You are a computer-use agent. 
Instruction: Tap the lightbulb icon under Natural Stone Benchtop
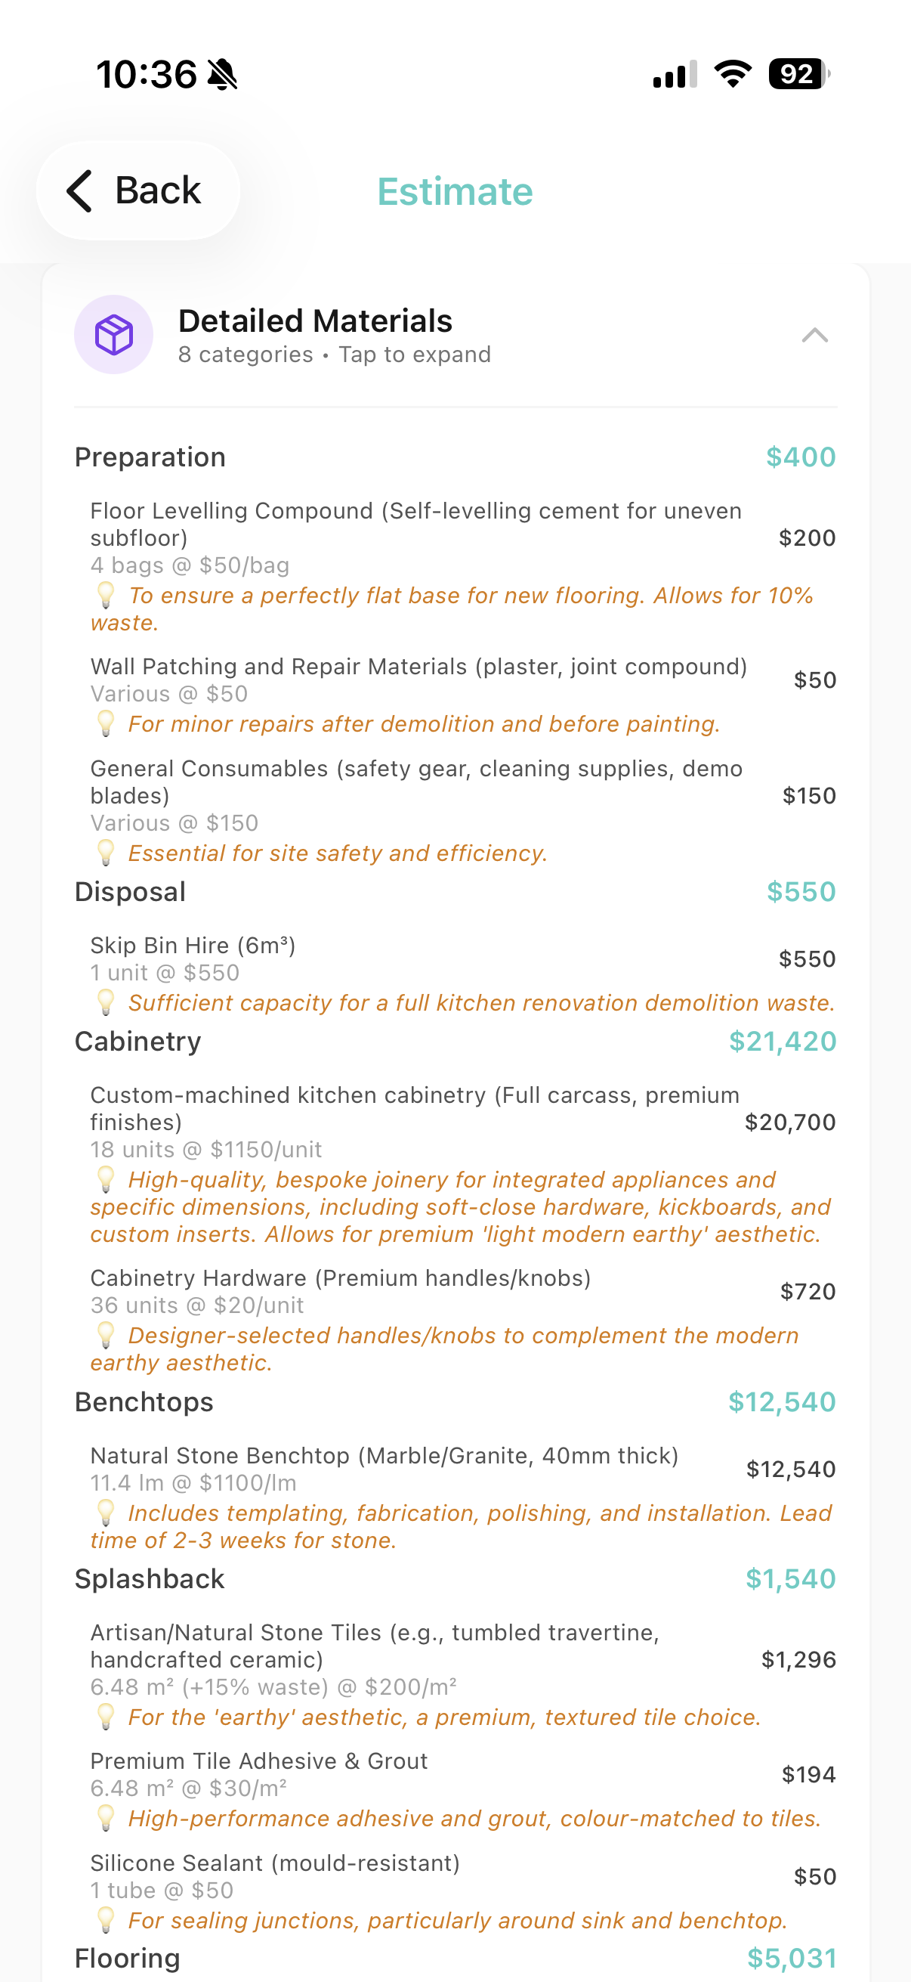point(107,1511)
